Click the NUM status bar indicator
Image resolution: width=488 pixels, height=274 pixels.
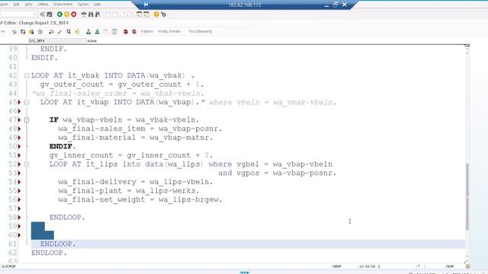click(x=450, y=266)
